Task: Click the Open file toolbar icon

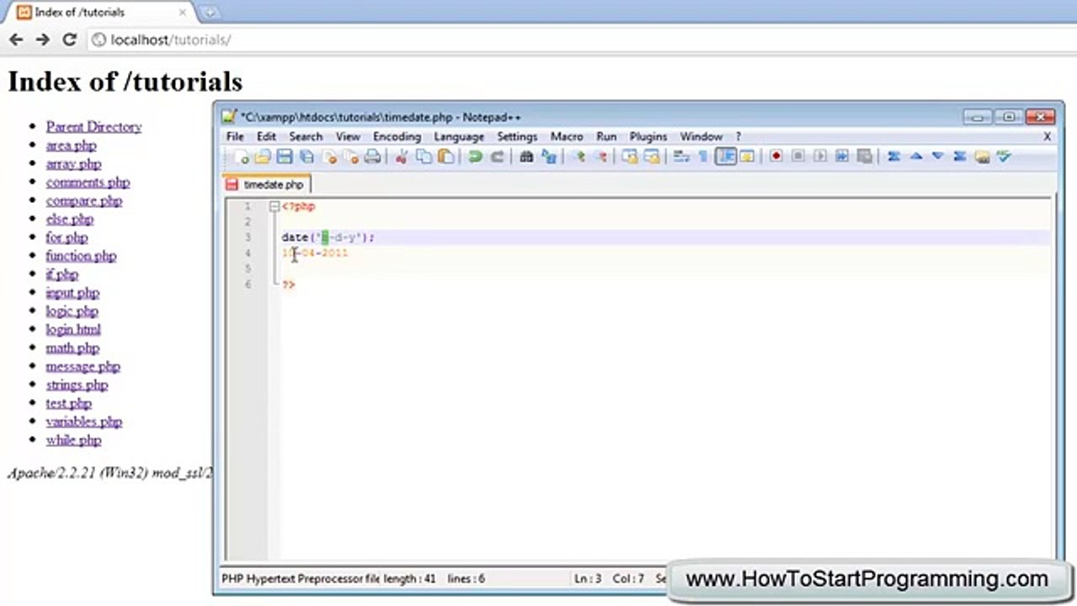Action: [263, 157]
